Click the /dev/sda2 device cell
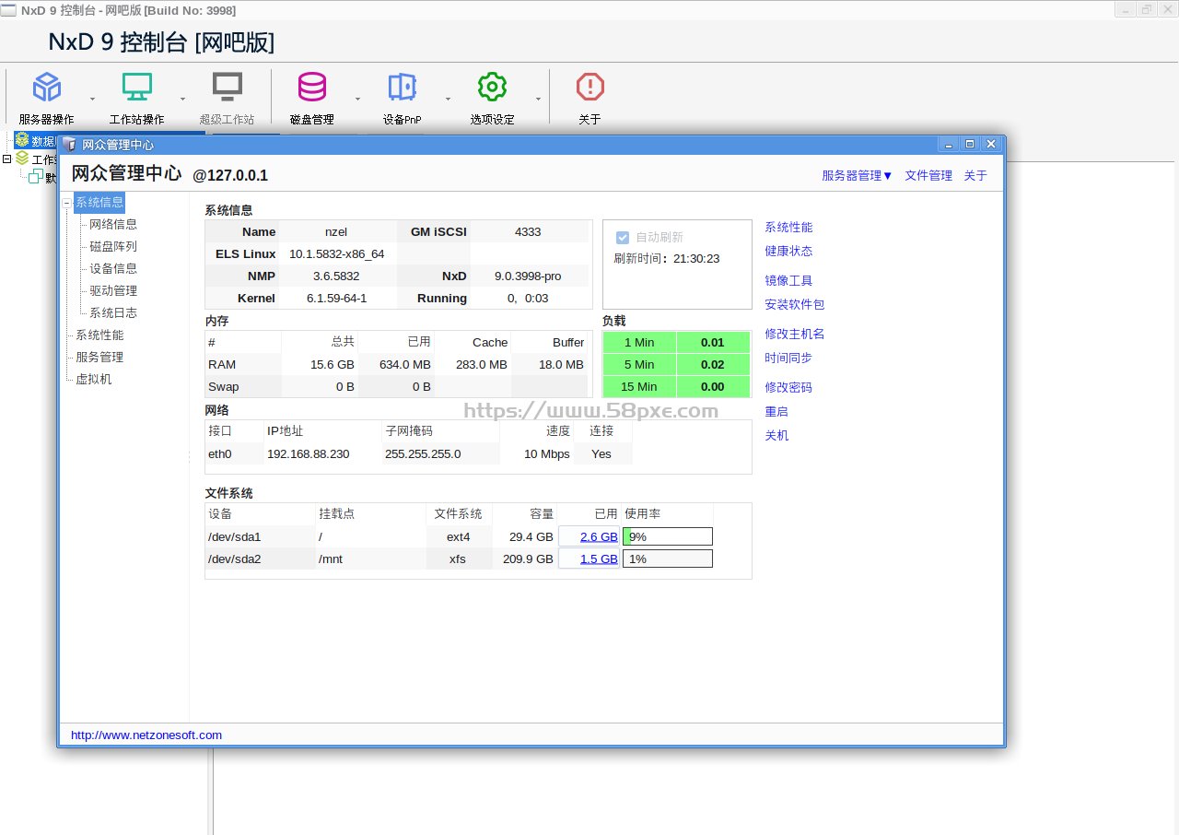 click(x=235, y=559)
